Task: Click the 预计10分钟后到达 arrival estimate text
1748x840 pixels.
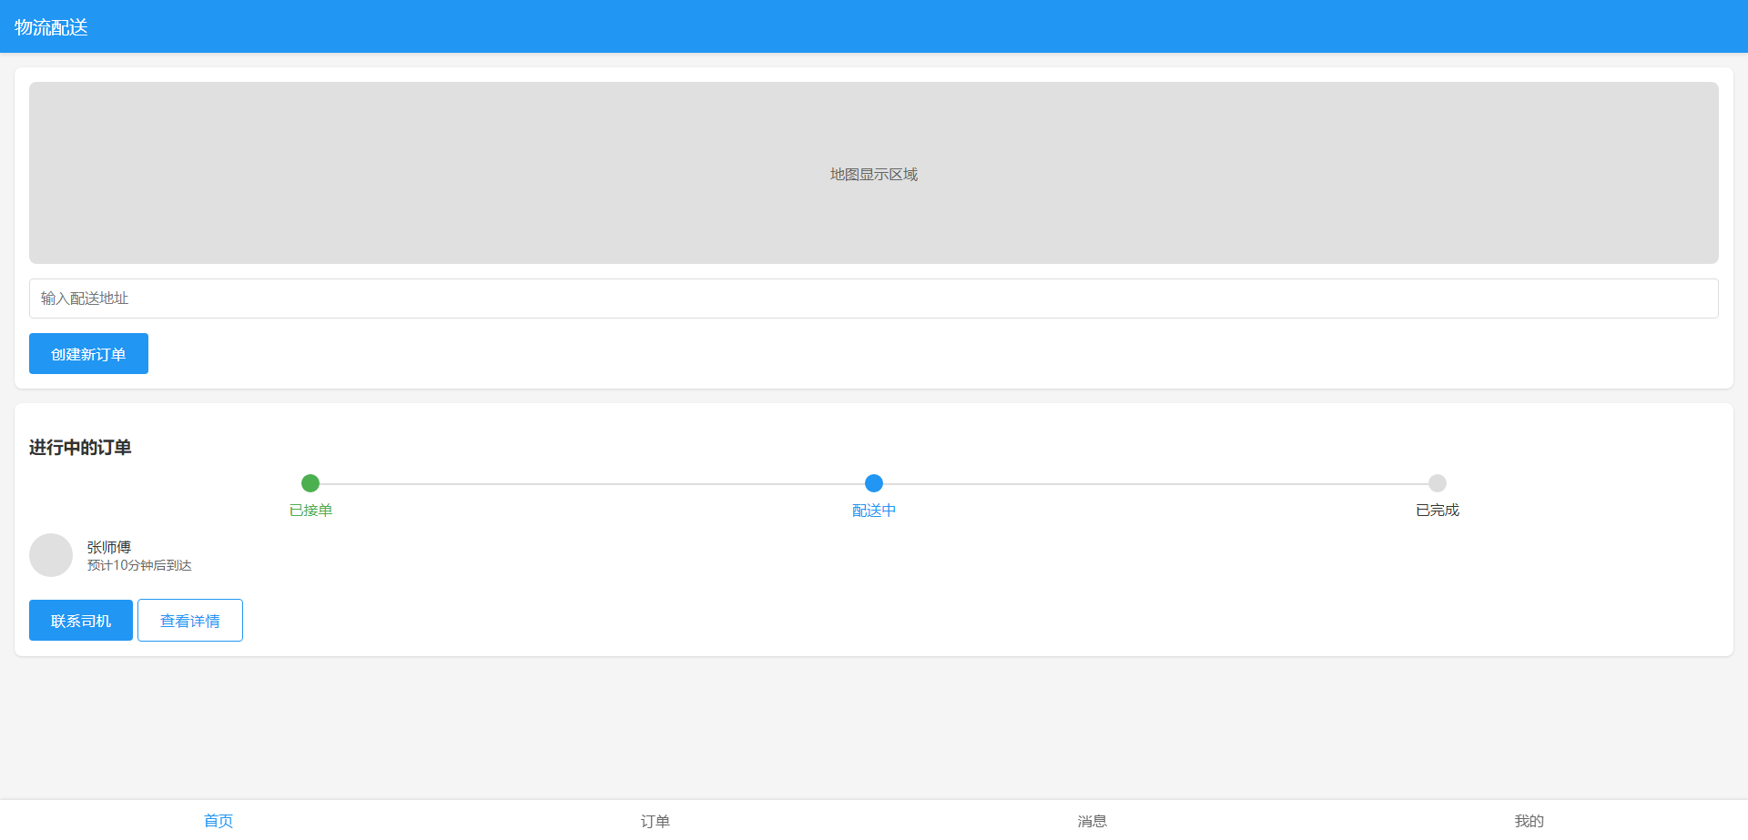Action: (x=139, y=565)
